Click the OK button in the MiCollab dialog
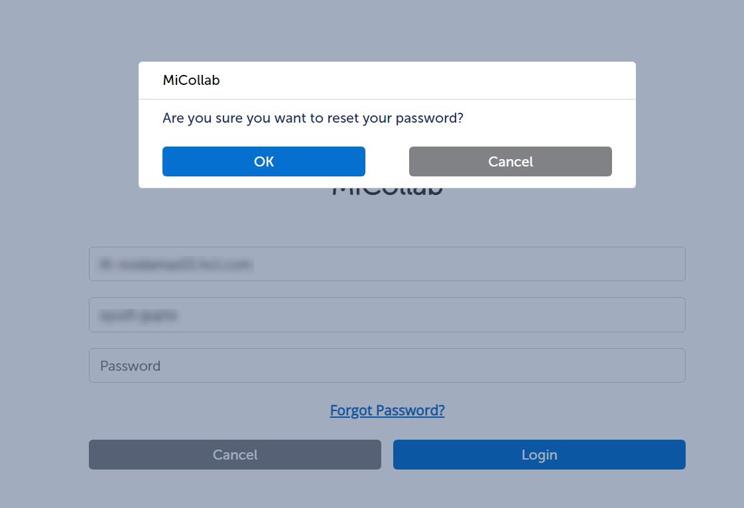 pos(263,161)
